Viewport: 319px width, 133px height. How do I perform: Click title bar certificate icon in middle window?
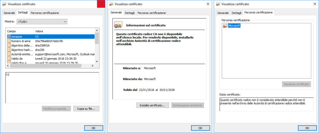coord(111,4)
